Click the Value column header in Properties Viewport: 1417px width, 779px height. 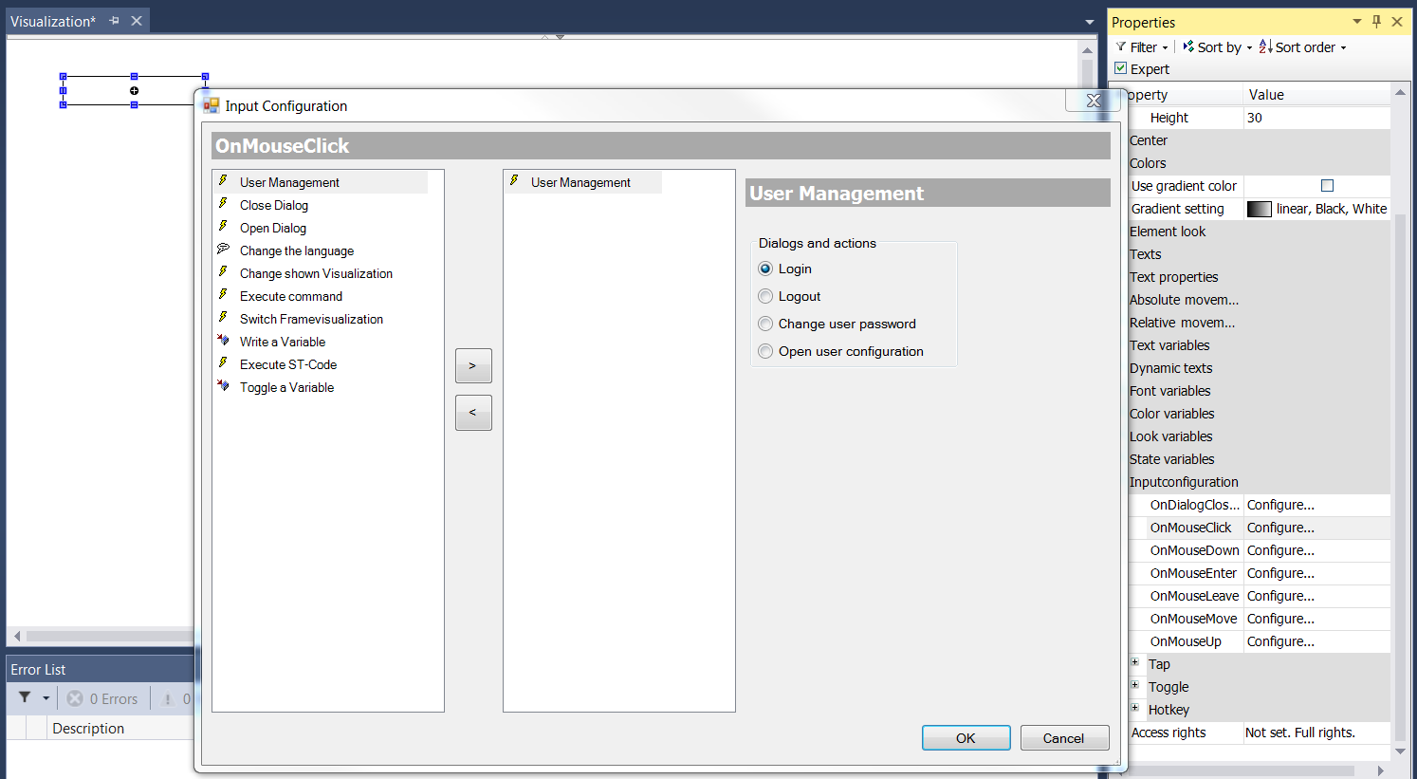tap(1316, 95)
